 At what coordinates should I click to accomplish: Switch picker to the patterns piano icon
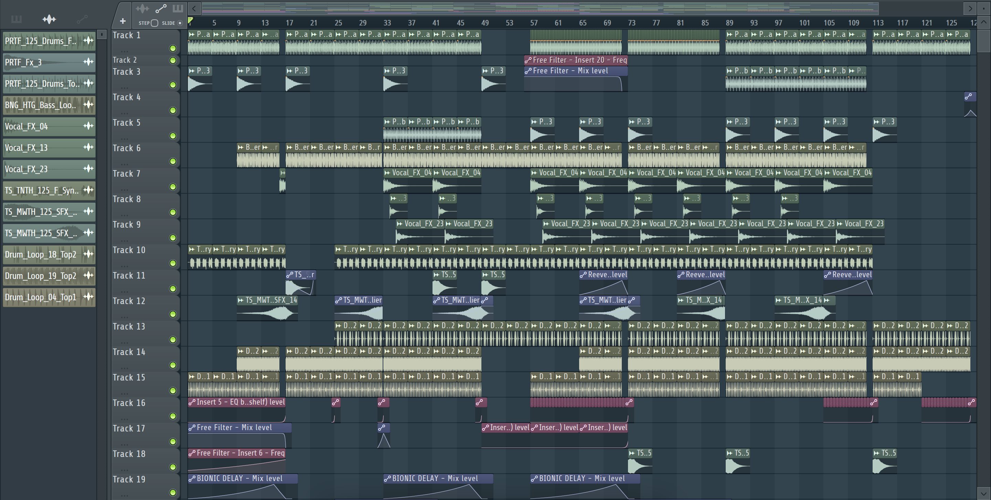pos(16,19)
